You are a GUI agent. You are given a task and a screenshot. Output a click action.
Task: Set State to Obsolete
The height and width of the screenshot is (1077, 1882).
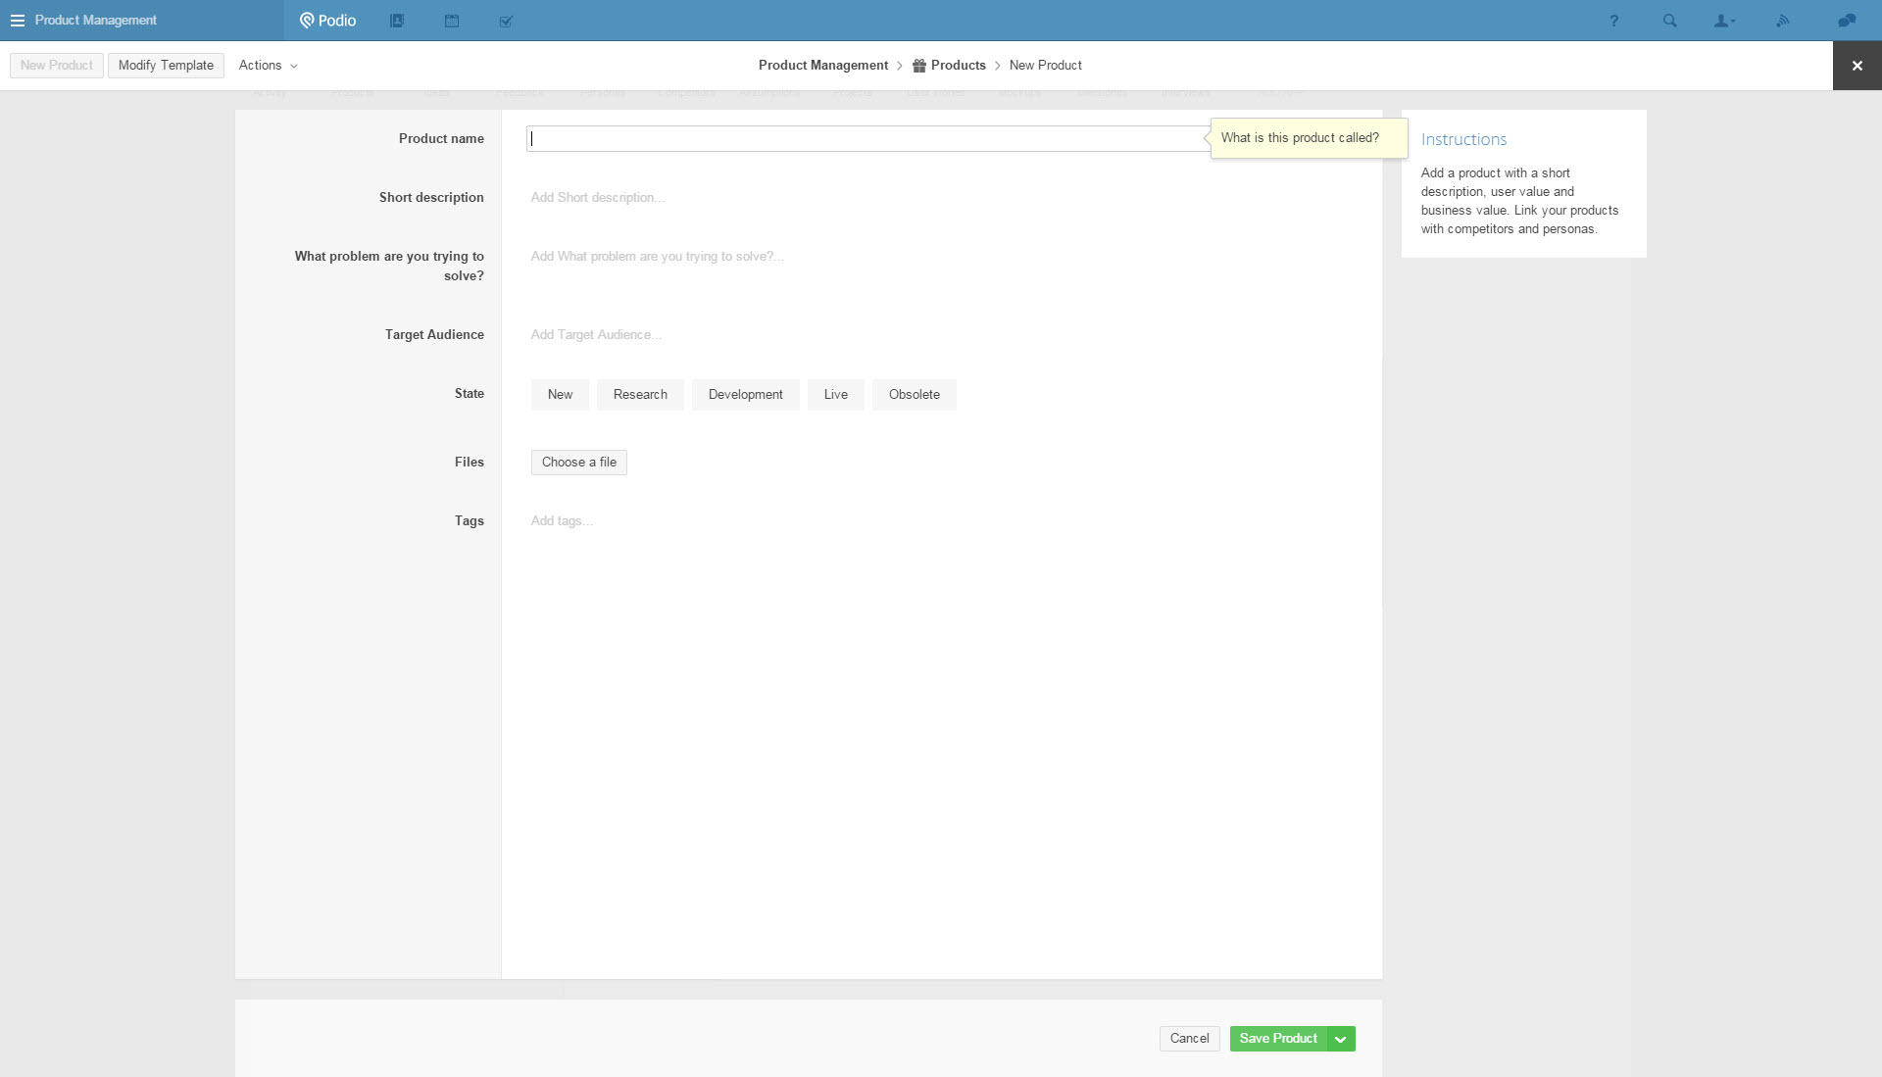[x=914, y=394]
